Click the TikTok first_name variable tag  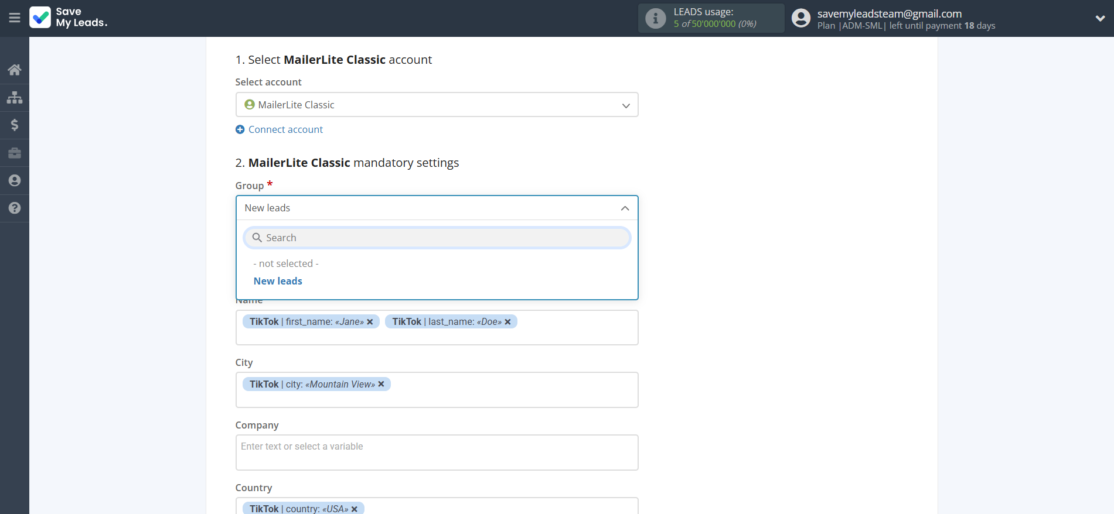coord(311,321)
